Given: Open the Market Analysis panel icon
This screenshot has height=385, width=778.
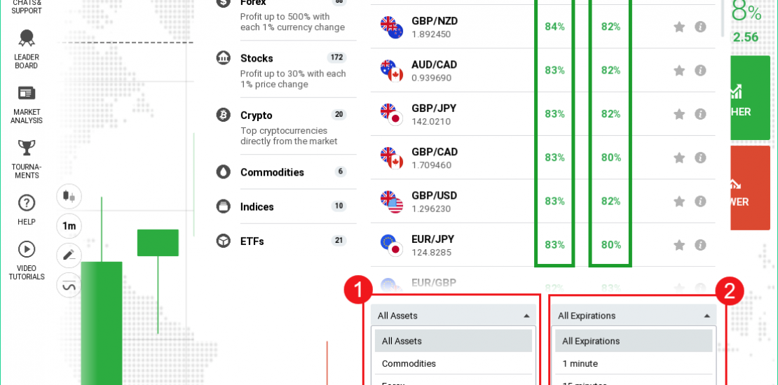Looking at the screenshot, I should click(27, 94).
